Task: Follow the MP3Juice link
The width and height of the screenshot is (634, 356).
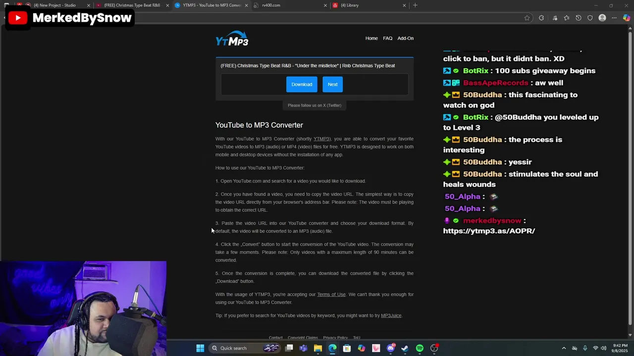Action: click(391, 315)
